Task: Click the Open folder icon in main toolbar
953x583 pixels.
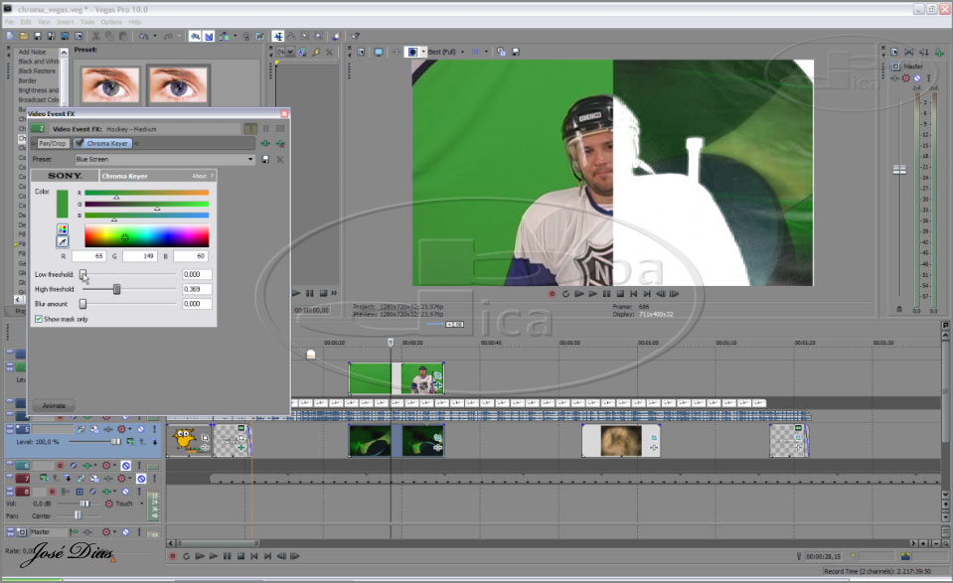Action: [23, 37]
